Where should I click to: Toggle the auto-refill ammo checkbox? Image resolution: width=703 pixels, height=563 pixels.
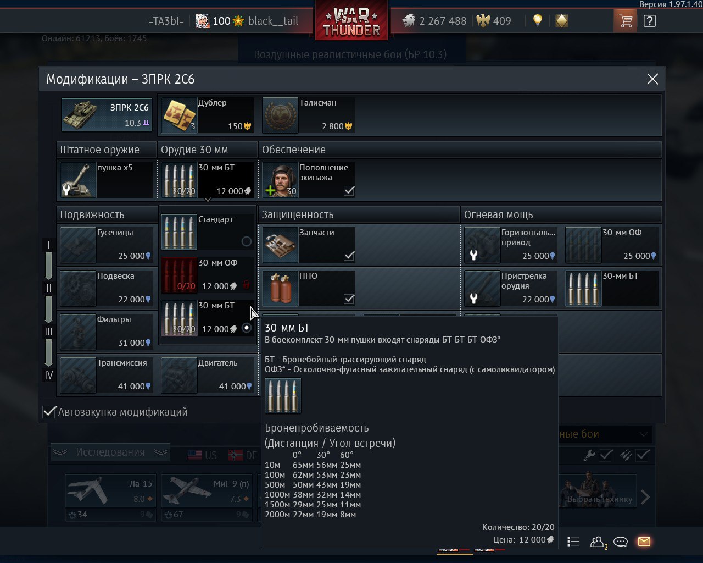pyautogui.click(x=643, y=455)
